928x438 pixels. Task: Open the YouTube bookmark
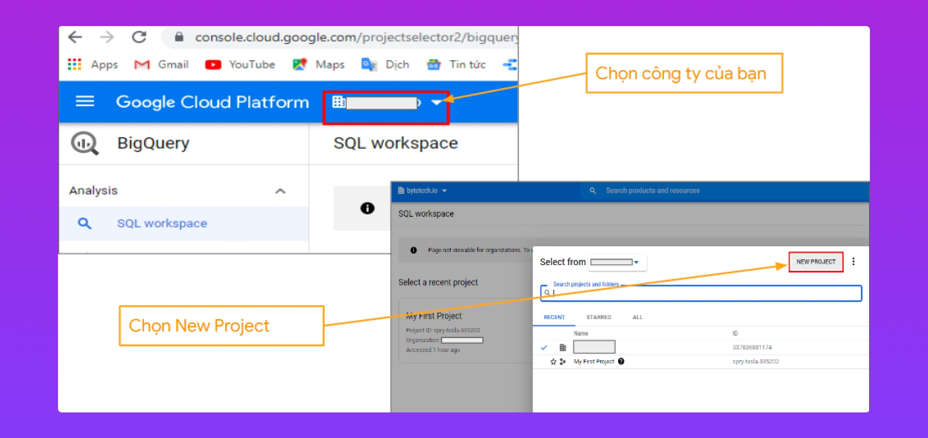pyautogui.click(x=240, y=64)
